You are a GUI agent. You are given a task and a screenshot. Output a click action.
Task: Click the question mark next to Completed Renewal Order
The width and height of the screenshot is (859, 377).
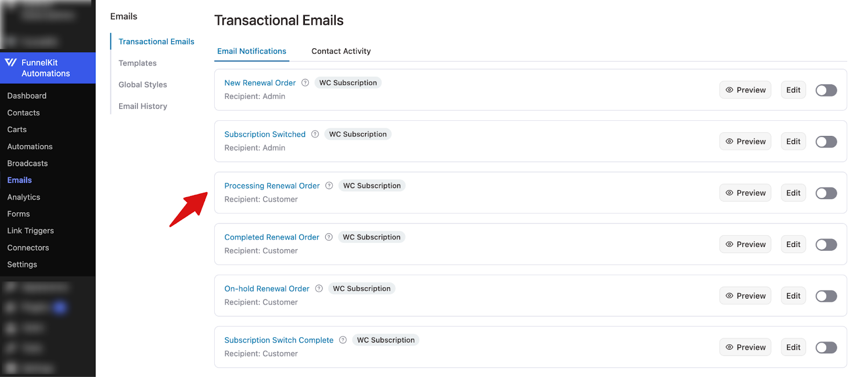coord(329,237)
